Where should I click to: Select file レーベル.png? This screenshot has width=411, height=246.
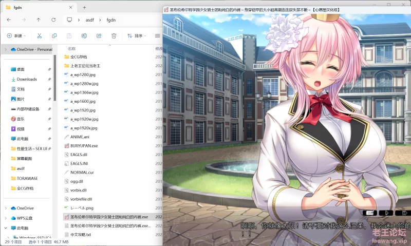click(82, 209)
